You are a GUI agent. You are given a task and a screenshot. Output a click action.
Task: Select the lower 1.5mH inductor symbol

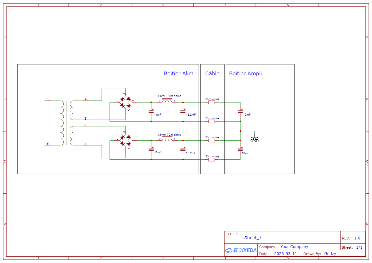point(167,139)
